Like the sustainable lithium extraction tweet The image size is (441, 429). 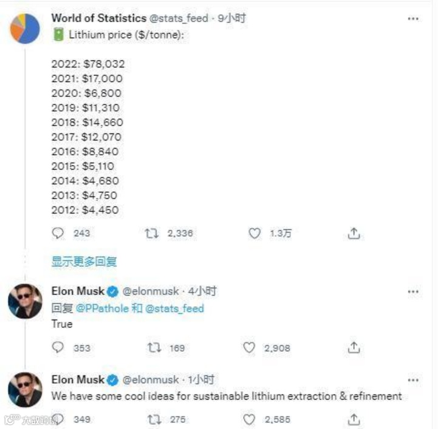(x=249, y=419)
